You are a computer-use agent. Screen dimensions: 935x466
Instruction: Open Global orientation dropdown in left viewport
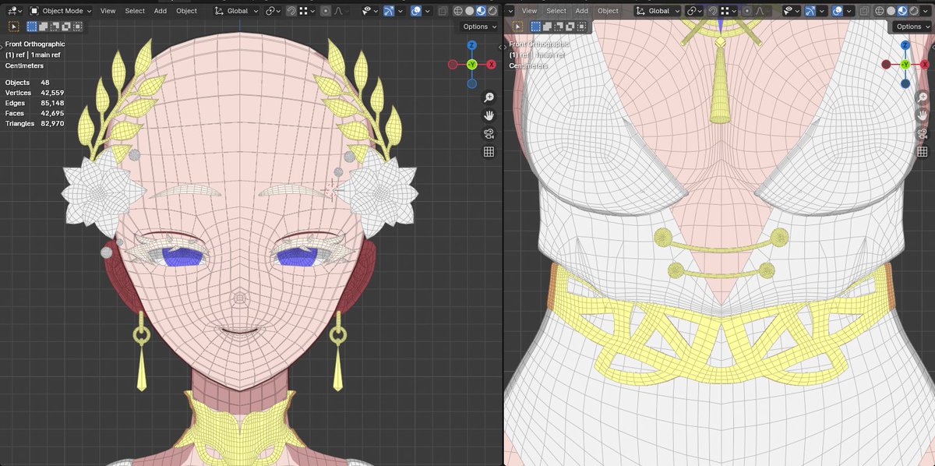coord(237,11)
